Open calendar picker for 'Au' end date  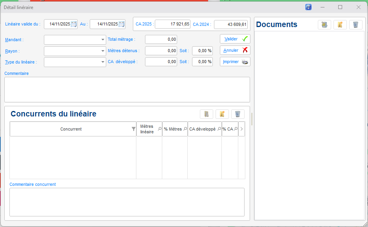(121, 24)
